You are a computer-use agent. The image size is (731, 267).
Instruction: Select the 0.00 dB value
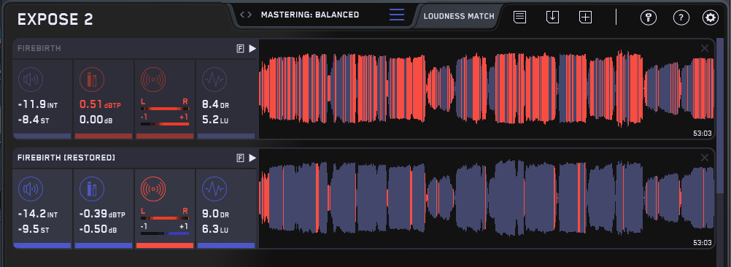coord(96,120)
